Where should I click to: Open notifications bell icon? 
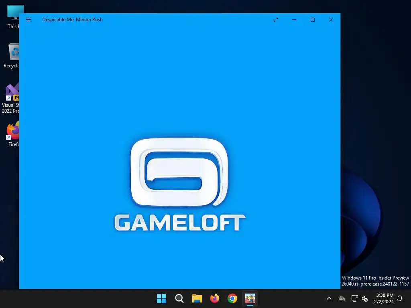click(x=400, y=298)
